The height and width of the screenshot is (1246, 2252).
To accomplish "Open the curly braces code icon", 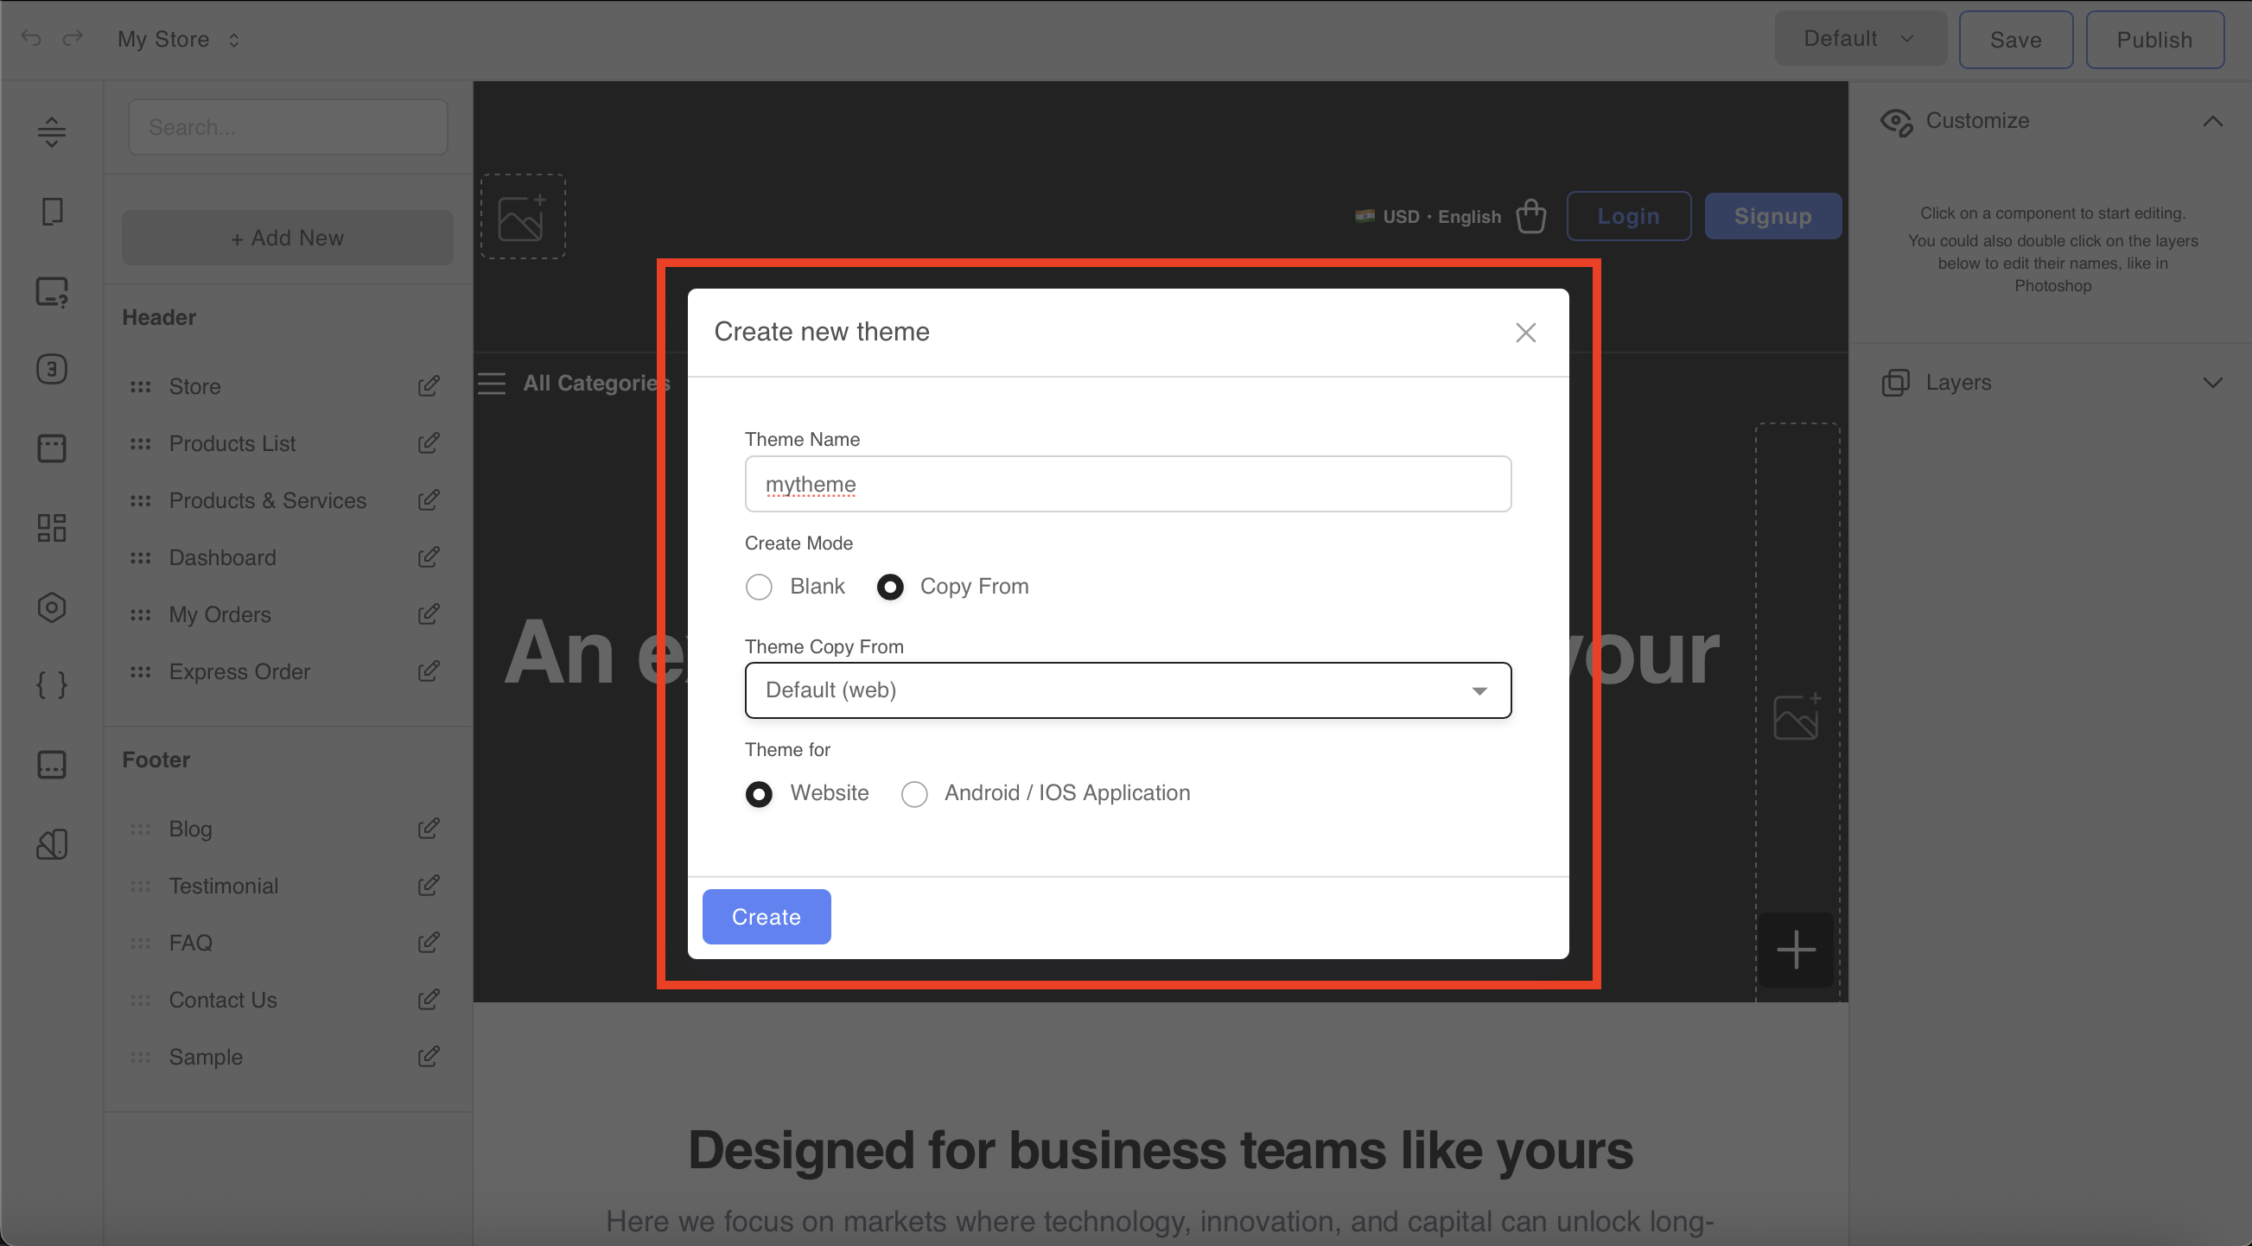I will click(x=52, y=684).
